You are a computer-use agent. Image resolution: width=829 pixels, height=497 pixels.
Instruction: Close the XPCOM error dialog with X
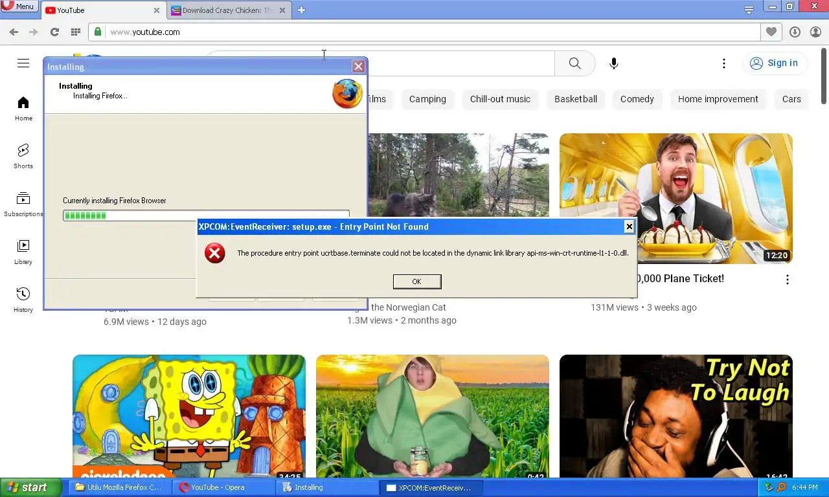(x=629, y=226)
